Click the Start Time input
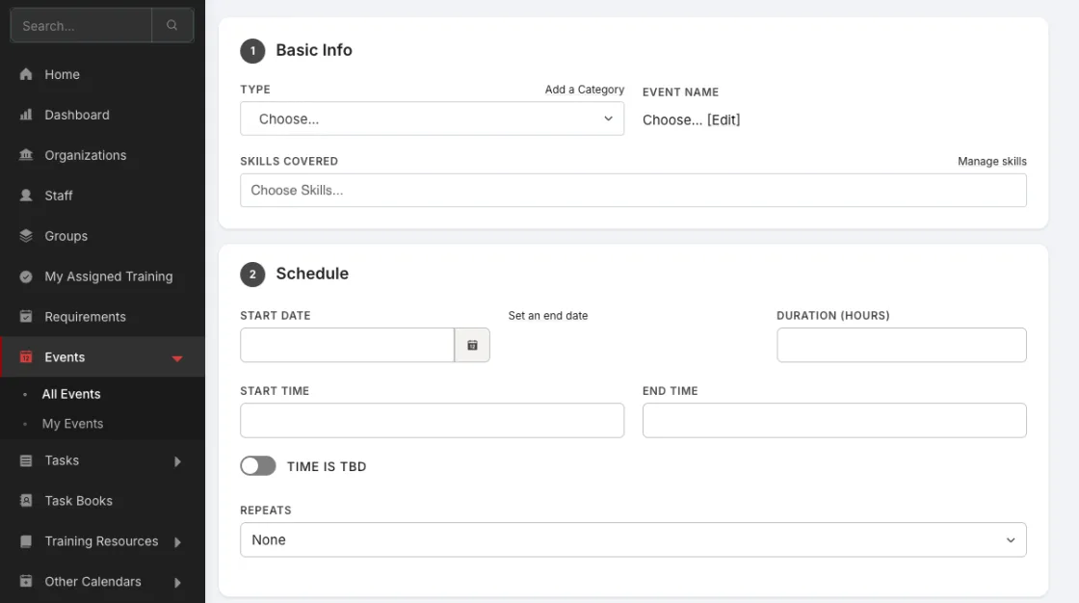The image size is (1079, 603). (x=433, y=420)
